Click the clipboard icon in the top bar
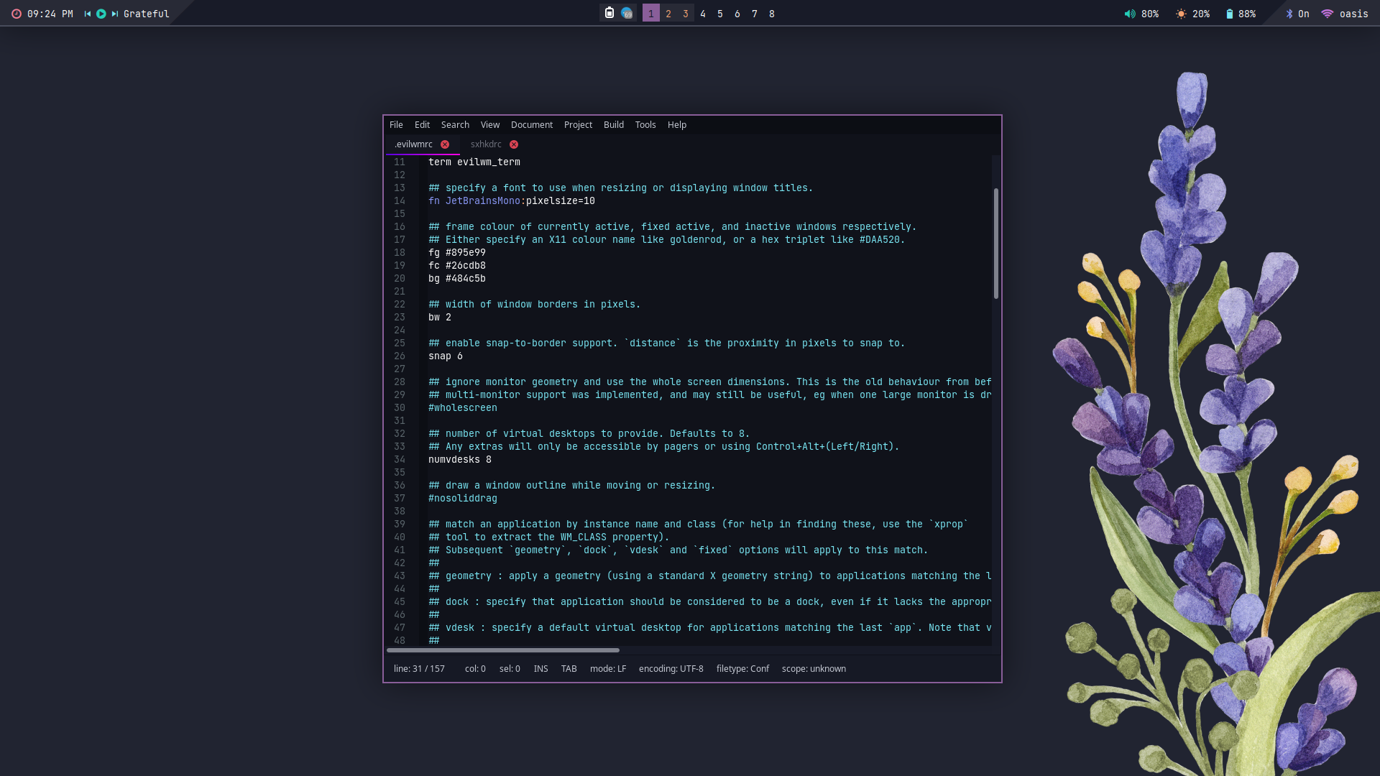Viewport: 1380px width, 776px height. [x=609, y=13]
